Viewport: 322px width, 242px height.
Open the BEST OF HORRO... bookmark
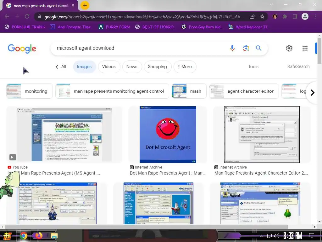(156, 27)
